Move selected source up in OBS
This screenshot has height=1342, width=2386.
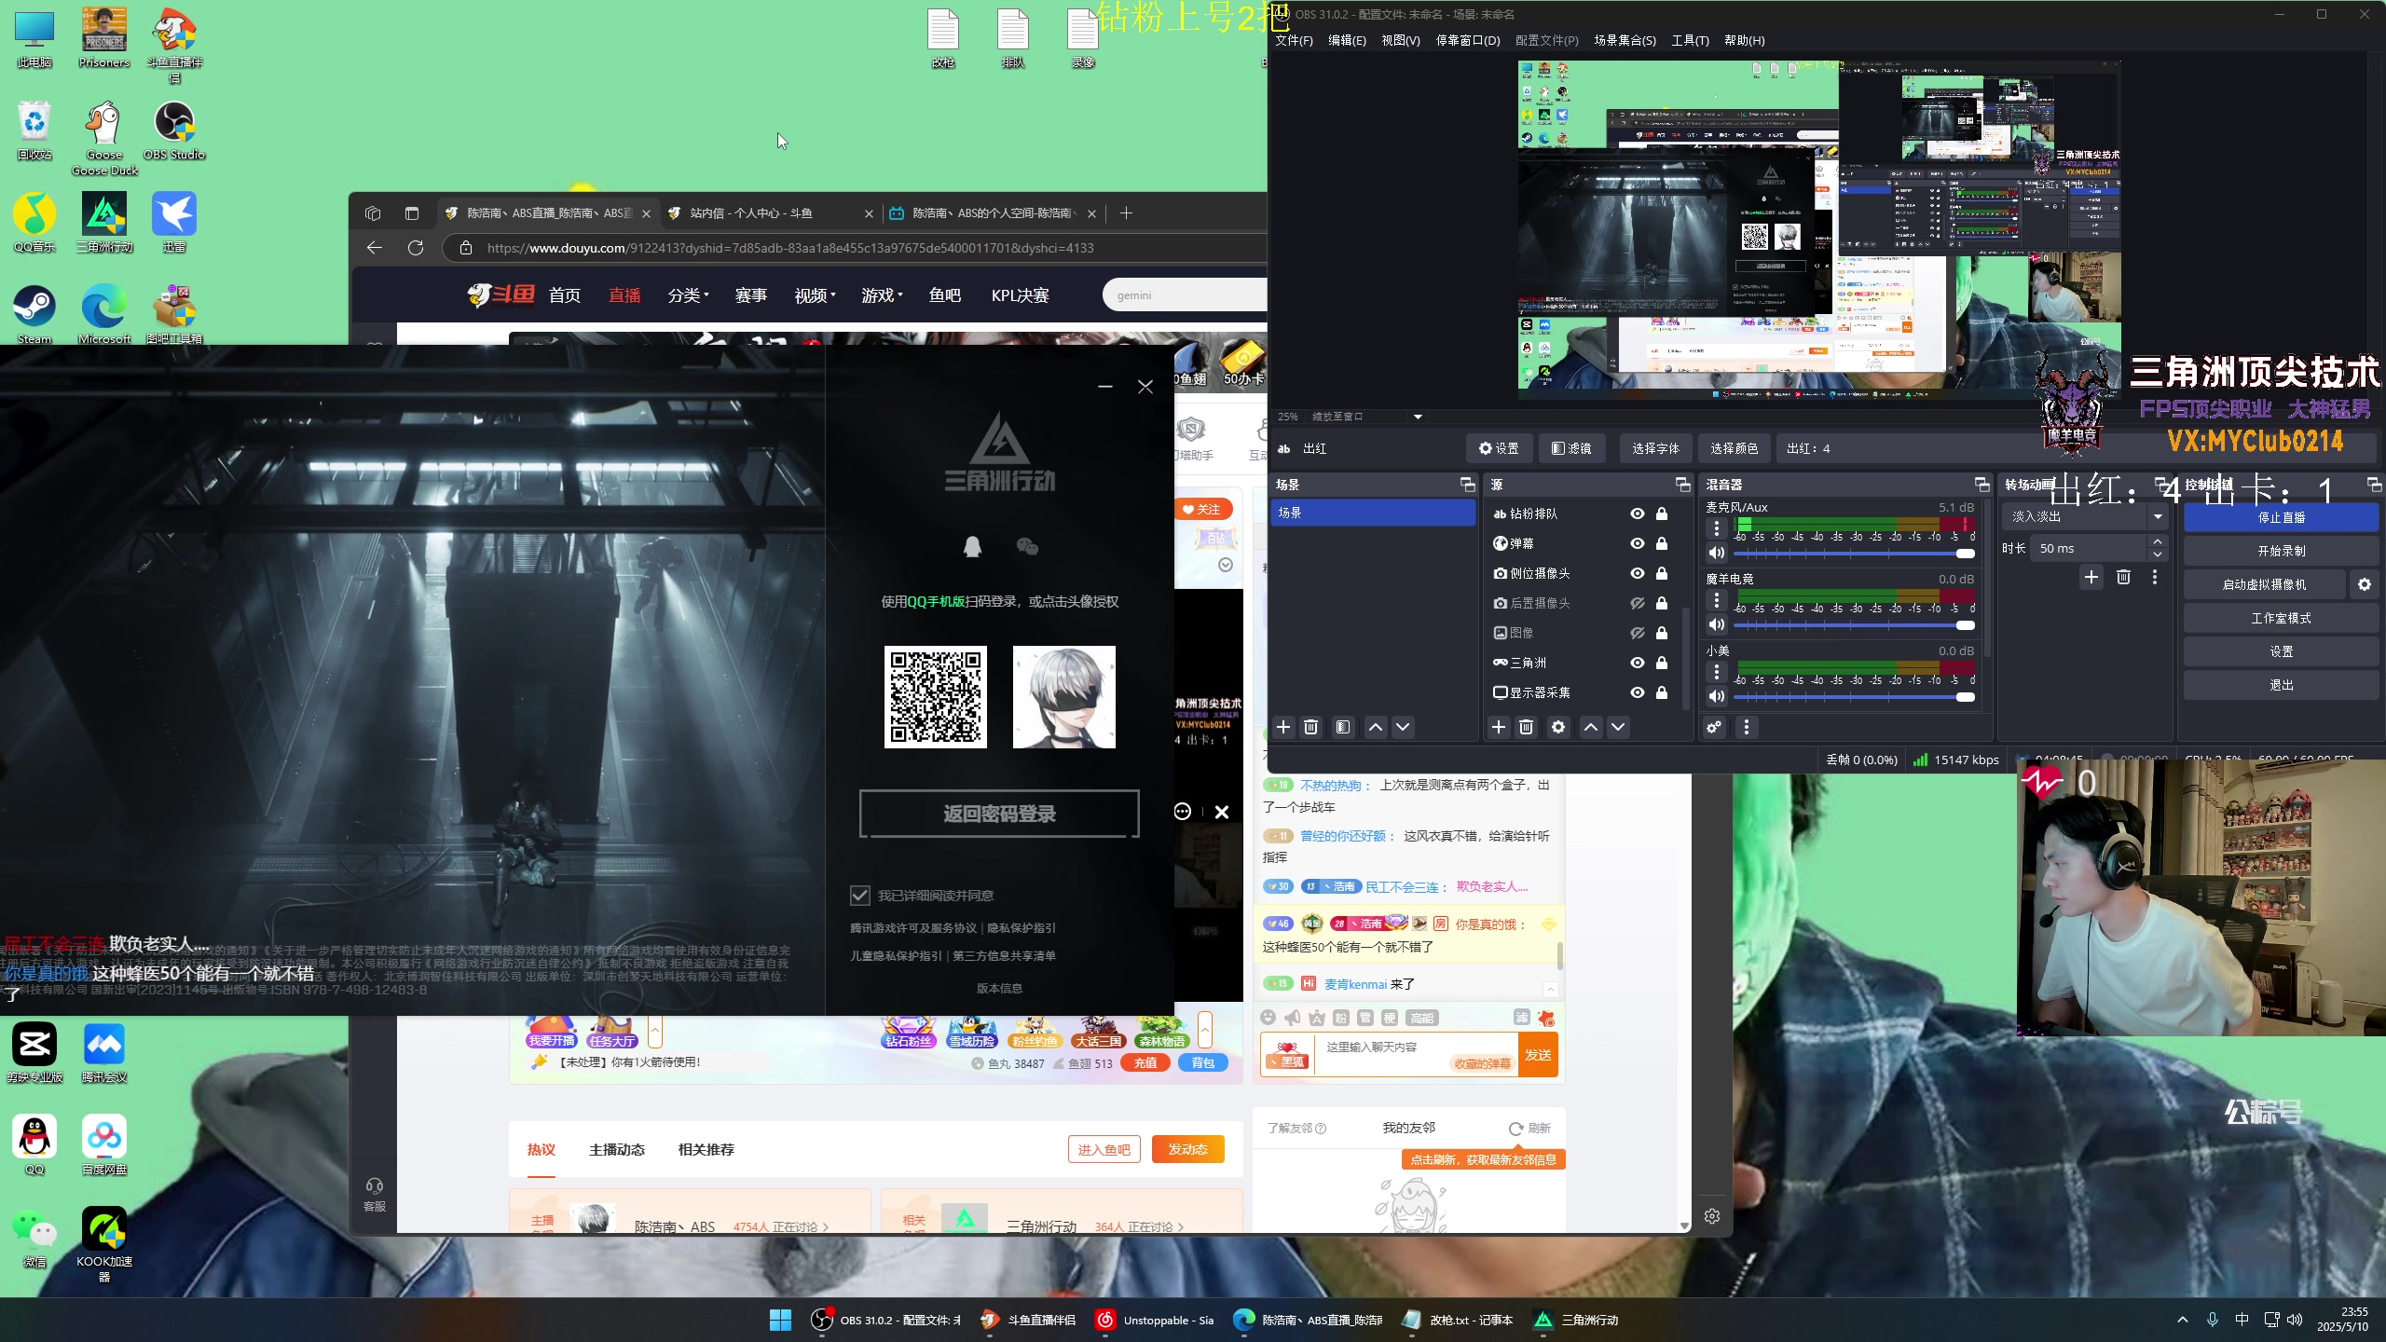click(1591, 727)
